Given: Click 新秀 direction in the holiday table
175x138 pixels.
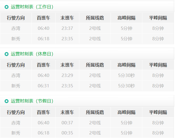Looking at the screenshot, I should pos(16,133).
